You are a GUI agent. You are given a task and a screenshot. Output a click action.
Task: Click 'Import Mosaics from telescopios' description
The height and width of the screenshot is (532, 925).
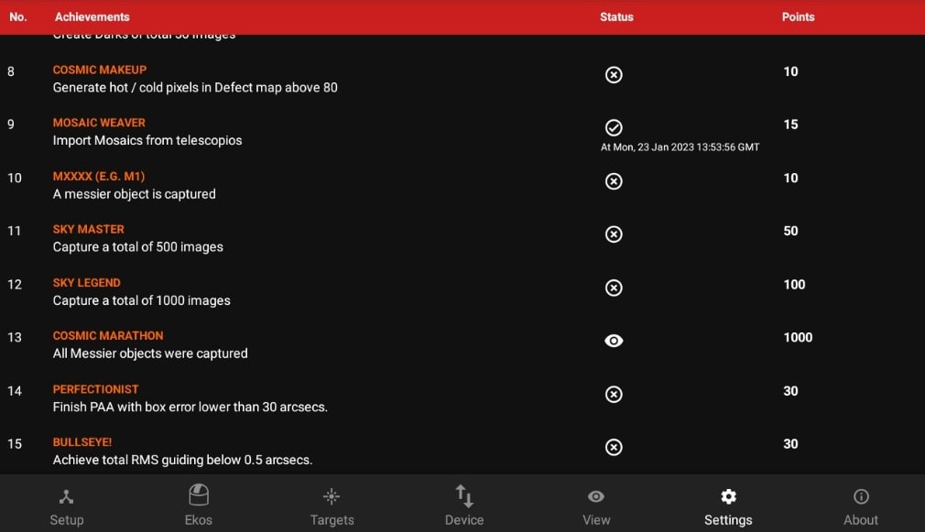click(x=147, y=140)
